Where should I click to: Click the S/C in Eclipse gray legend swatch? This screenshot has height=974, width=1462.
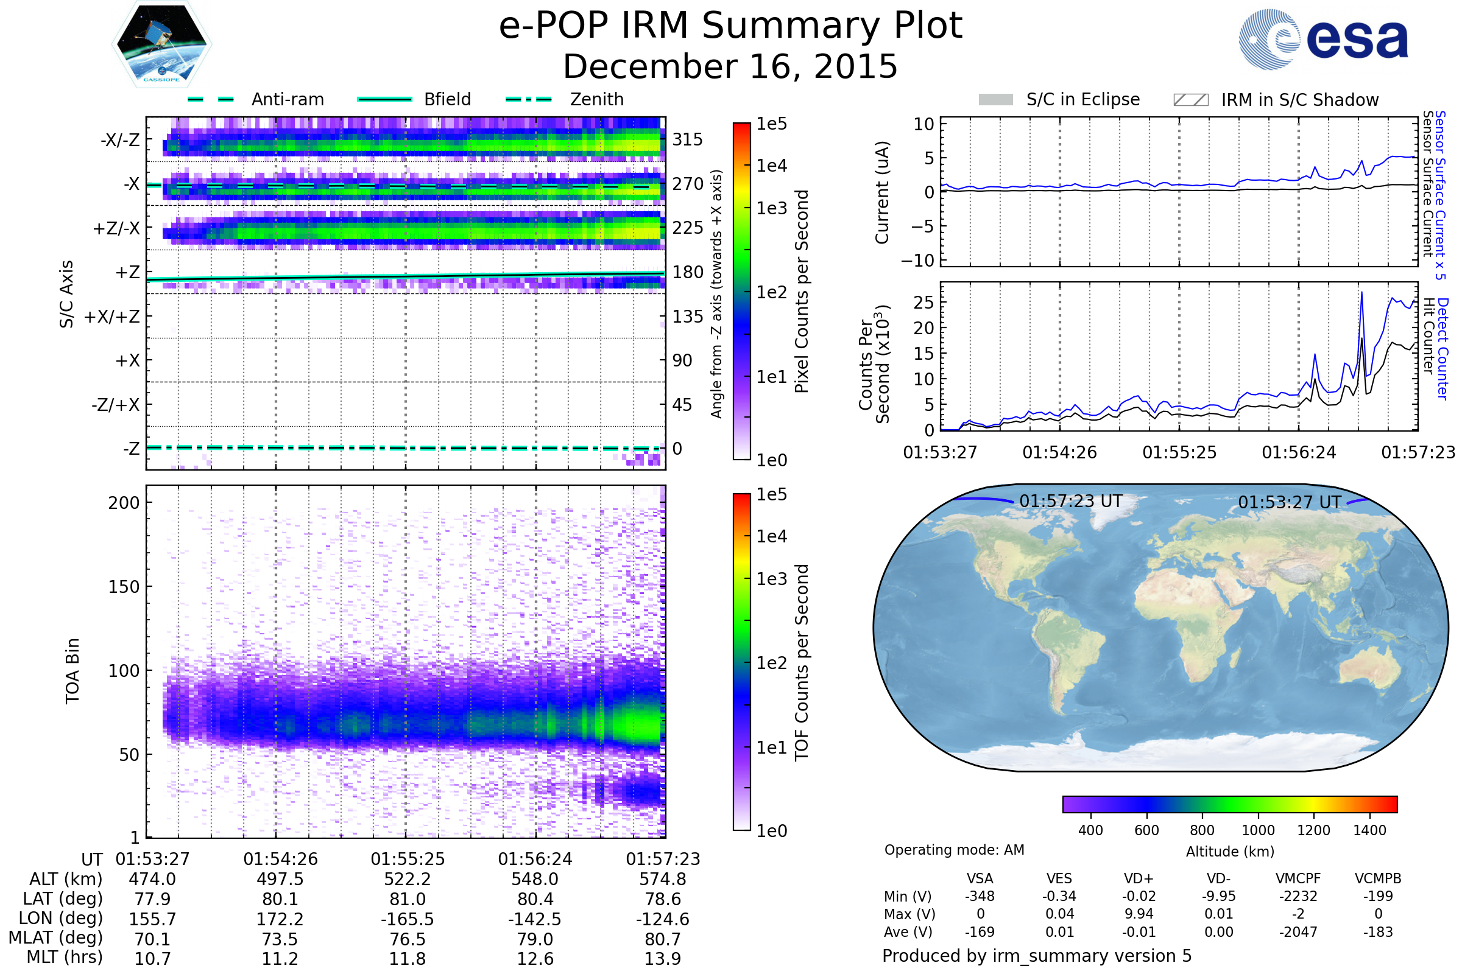995,100
